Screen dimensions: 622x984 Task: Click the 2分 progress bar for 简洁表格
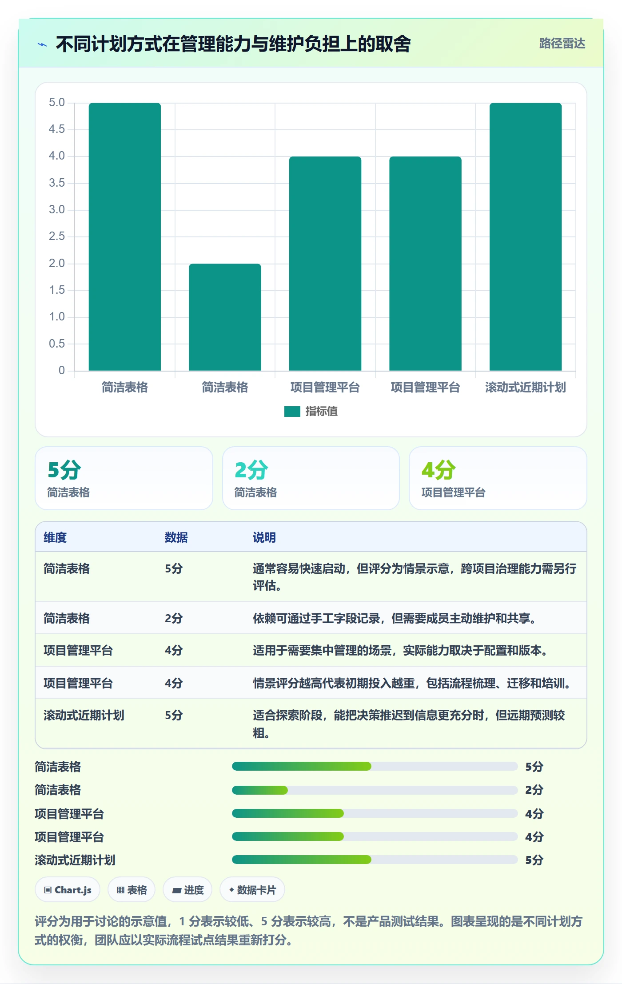click(375, 790)
